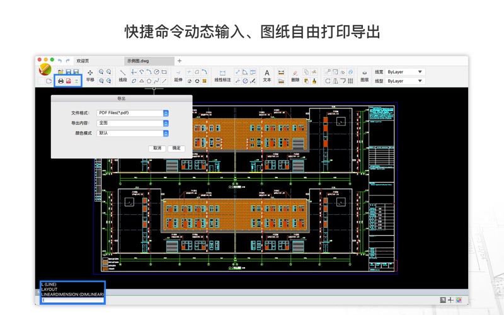The height and width of the screenshot is (315, 504).
Task: Click the color wheel icon in status bar
Action: pos(459,300)
